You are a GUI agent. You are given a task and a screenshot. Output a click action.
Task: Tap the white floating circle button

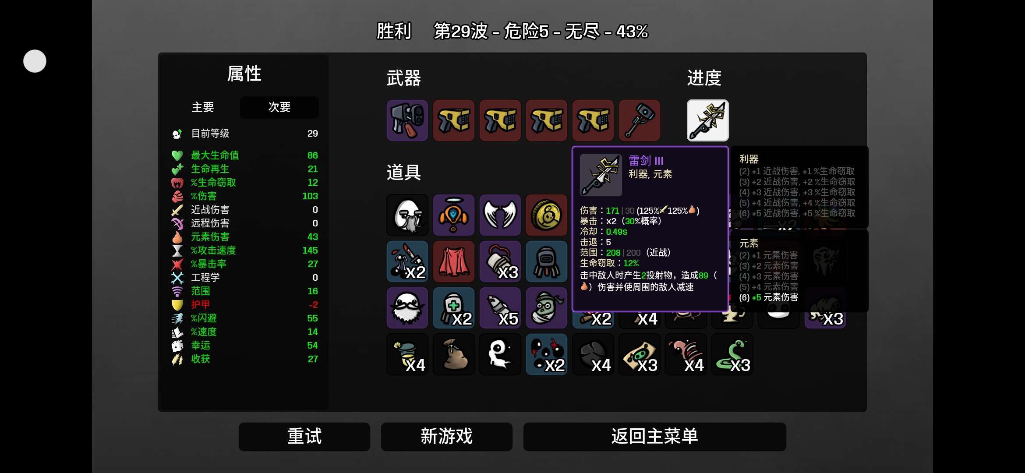(x=35, y=61)
